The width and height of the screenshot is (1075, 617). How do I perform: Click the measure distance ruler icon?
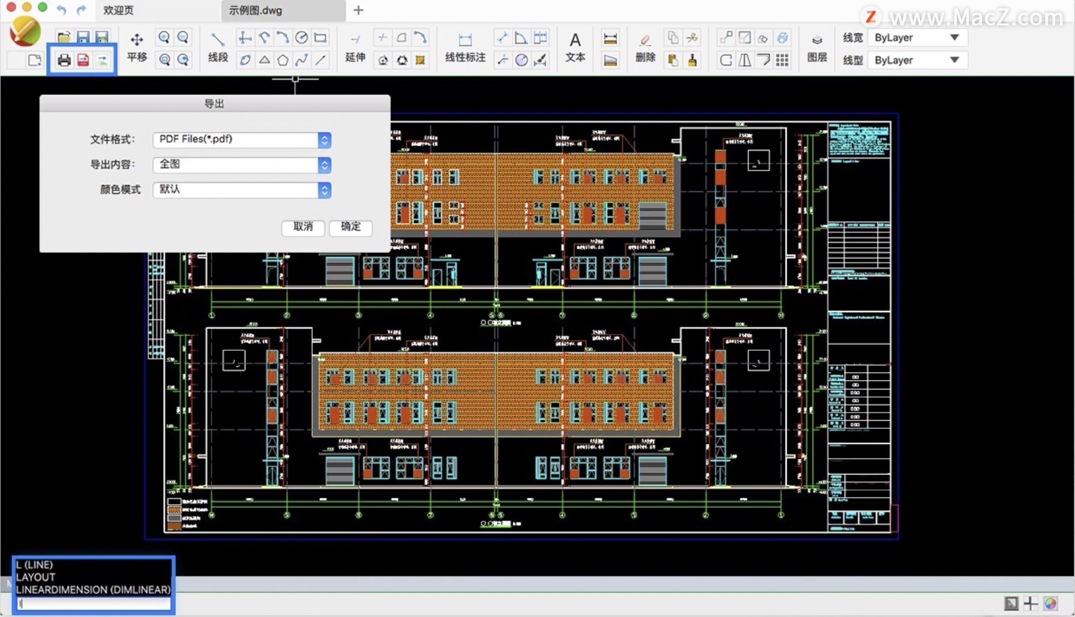pyautogui.click(x=610, y=38)
